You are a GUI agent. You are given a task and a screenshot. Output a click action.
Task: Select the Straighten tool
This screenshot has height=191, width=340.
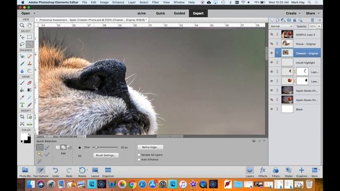pos(30,124)
